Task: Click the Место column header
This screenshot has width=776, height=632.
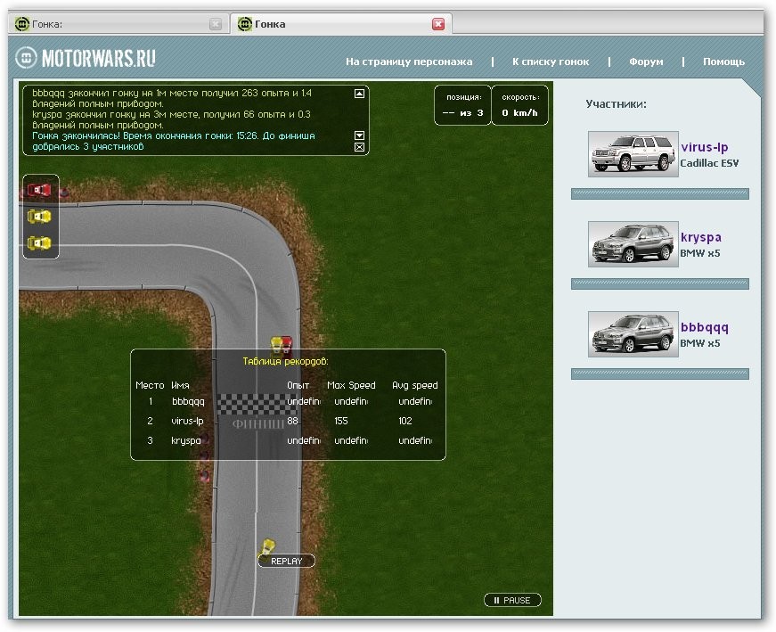Action: [150, 385]
